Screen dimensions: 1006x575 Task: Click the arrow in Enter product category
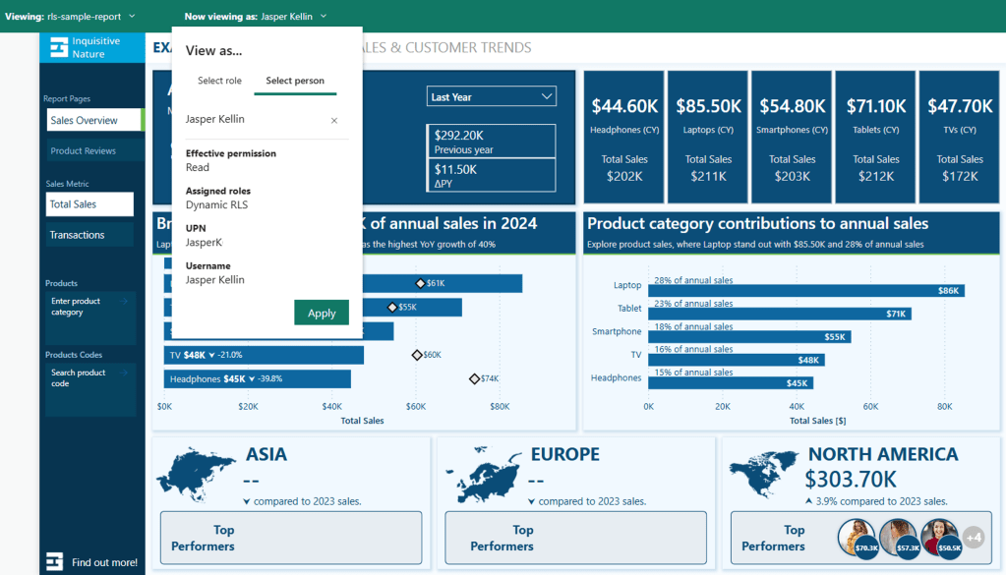[125, 302]
